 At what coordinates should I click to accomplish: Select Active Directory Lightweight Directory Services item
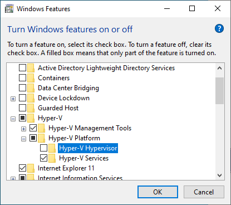[106, 68]
